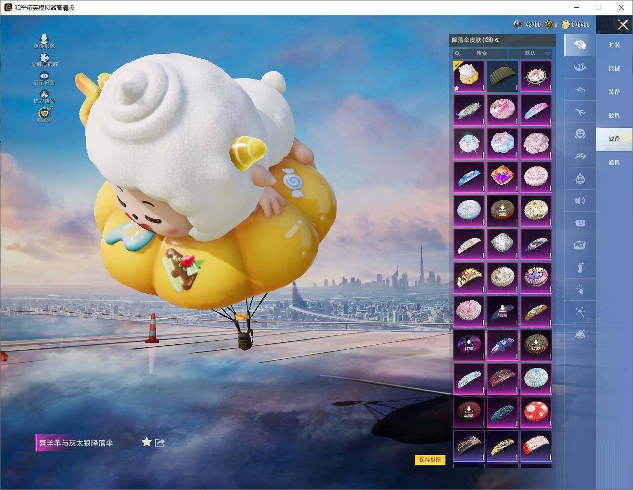633x490 pixels.
Task: Open 展示设置 eye icon settings
Action: tap(44, 79)
